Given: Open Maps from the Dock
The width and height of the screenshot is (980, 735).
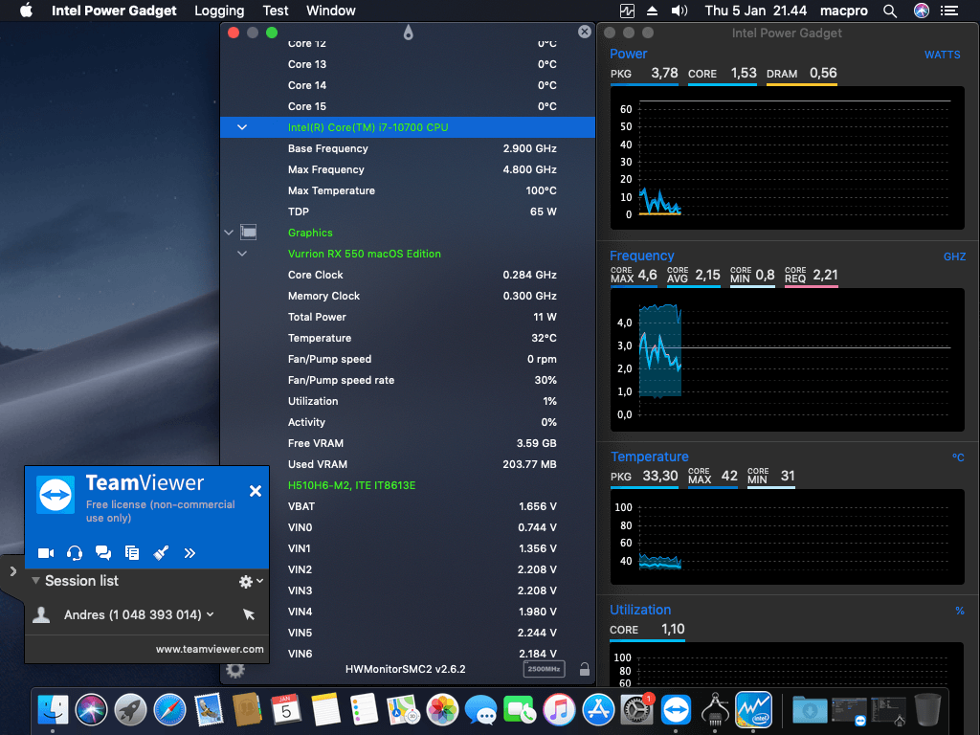Looking at the screenshot, I should tap(403, 710).
